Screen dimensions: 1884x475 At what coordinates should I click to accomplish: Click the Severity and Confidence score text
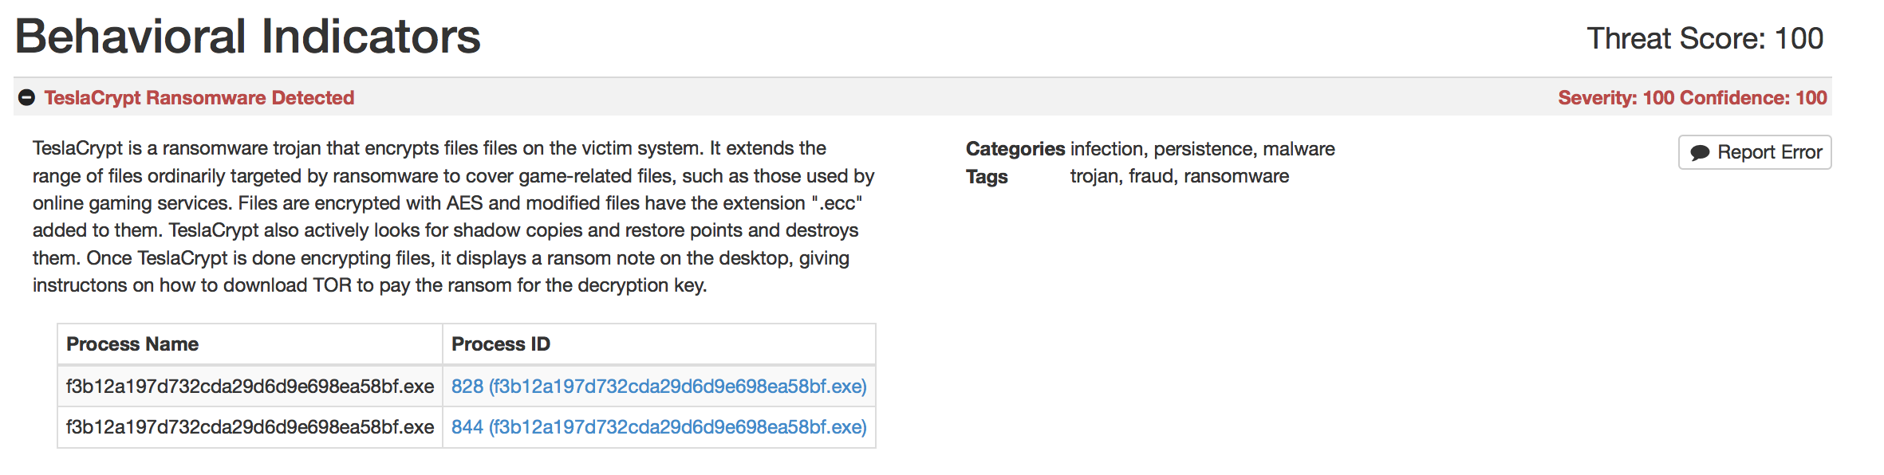click(1692, 98)
